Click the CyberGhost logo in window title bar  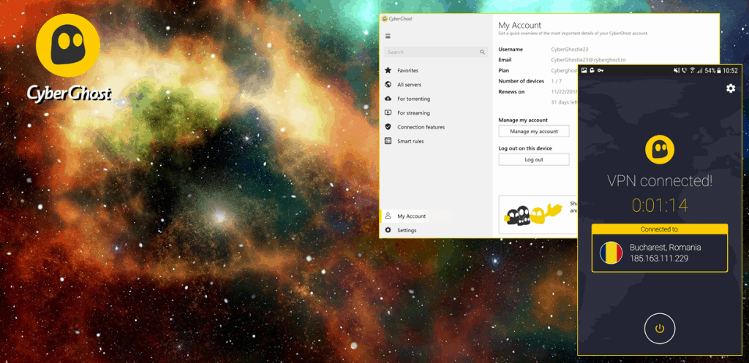pos(397,18)
